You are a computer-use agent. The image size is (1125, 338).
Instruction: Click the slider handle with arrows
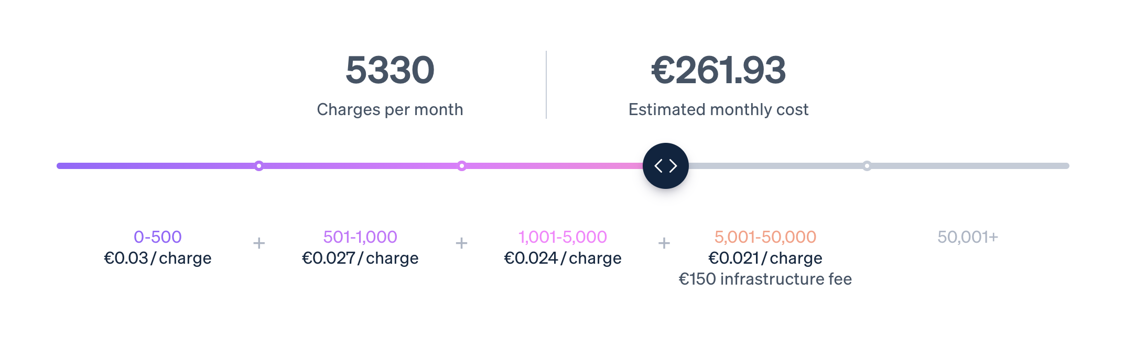click(665, 166)
